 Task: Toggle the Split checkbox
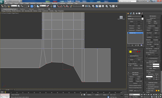tap(154, 33)
